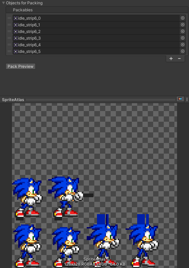Select the idle_strip6_0 packable field
This screenshot has width=189, height=268.
[x=96, y=18]
